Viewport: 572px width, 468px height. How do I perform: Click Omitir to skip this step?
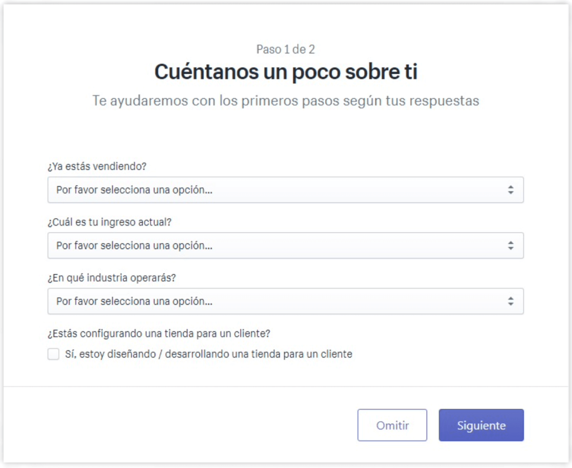coord(392,424)
